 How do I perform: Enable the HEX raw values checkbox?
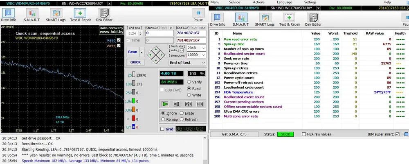coord(303,134)
